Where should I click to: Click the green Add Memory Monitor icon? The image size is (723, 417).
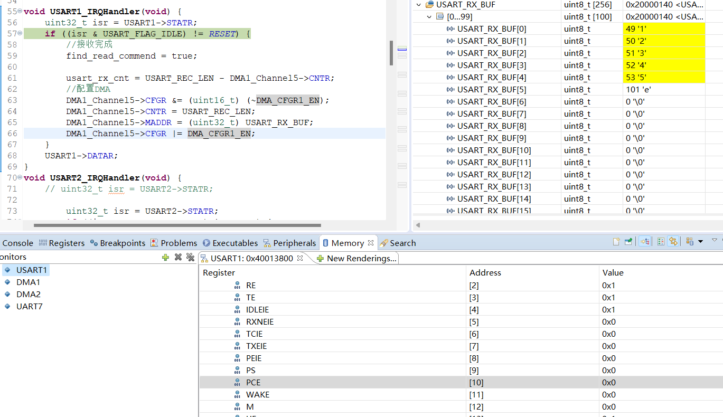165,257
